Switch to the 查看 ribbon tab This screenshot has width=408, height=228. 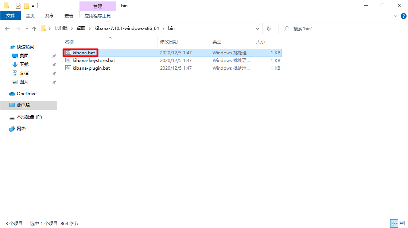(69, 16)
